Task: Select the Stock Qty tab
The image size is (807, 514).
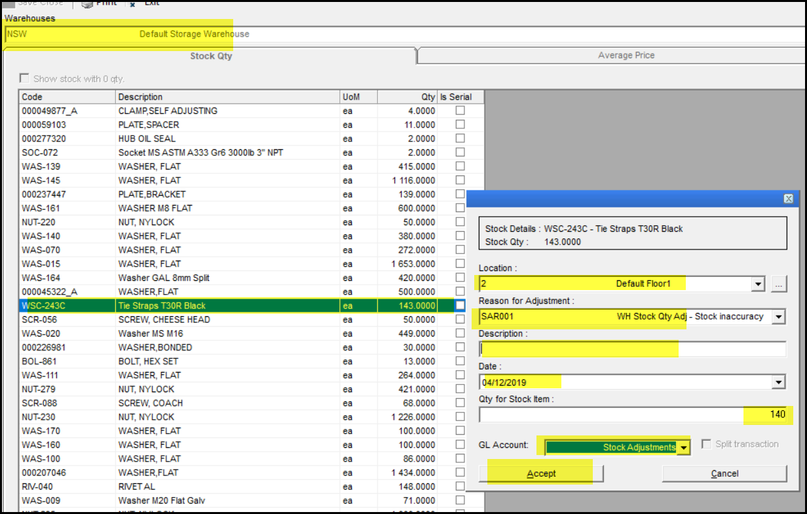Action: (211, 56)
